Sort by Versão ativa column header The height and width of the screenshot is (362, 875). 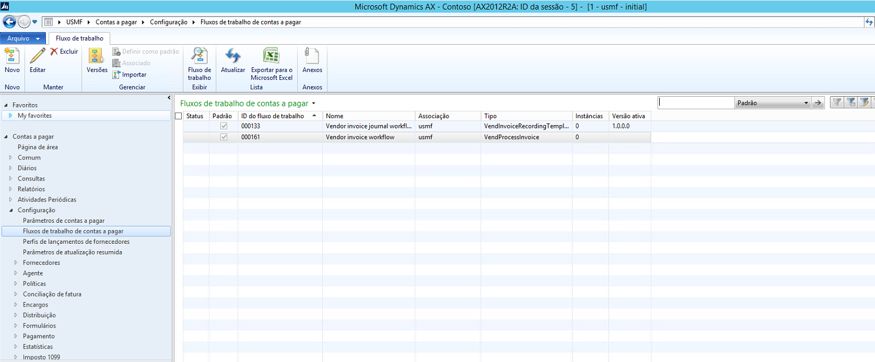(x=630, y=116)
